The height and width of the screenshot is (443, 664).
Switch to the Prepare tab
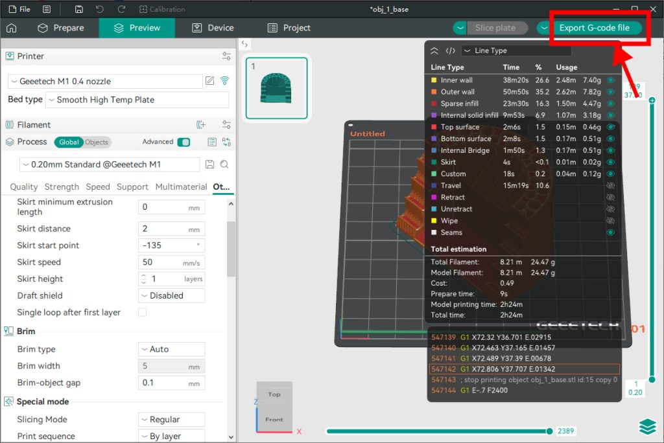point(61,28)
